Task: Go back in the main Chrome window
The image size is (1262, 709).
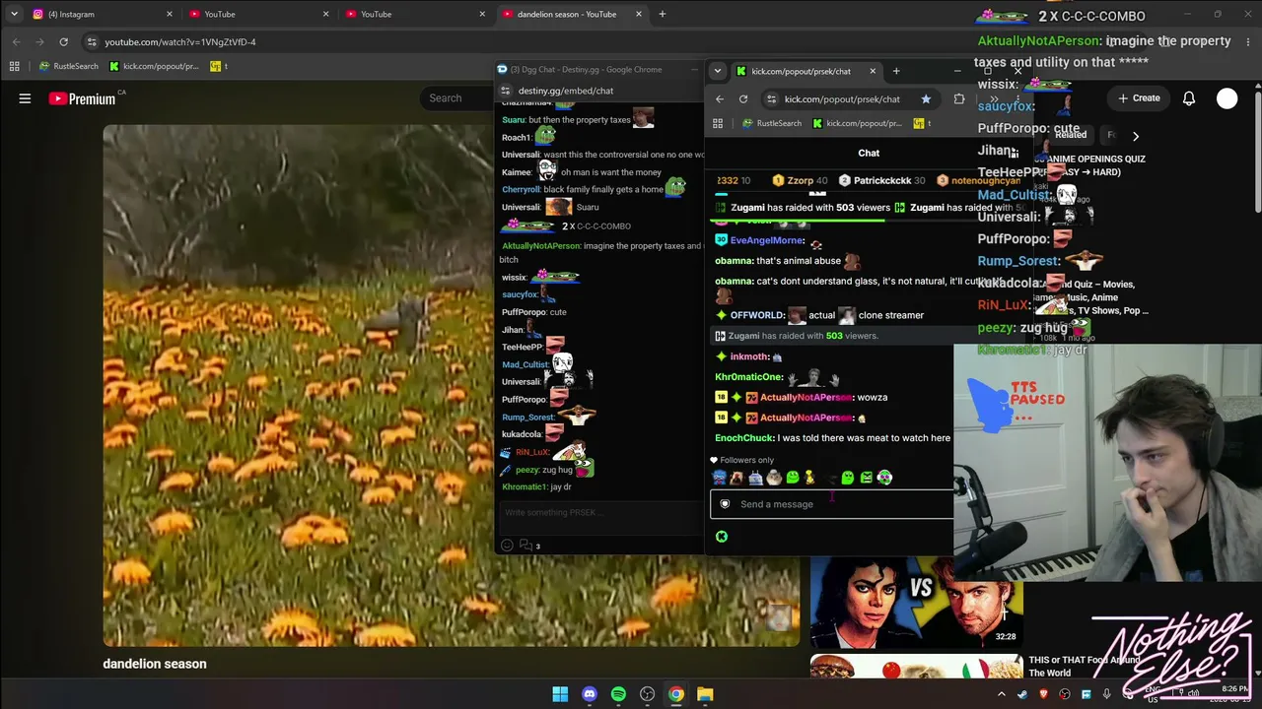Action: [x=17, y=42]
